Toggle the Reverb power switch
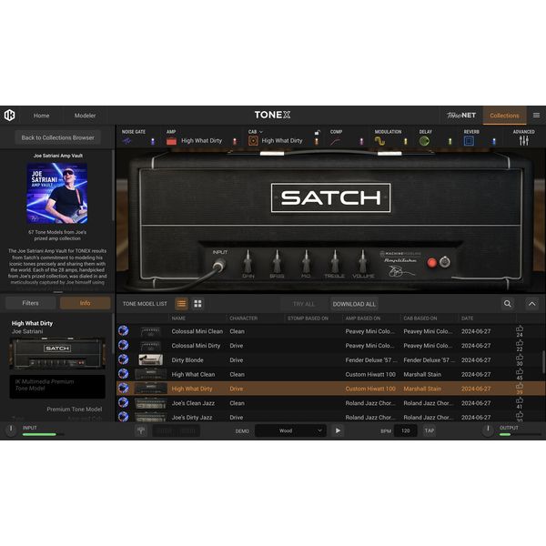This screenshot has width=546, height=546. coord(494,141)
